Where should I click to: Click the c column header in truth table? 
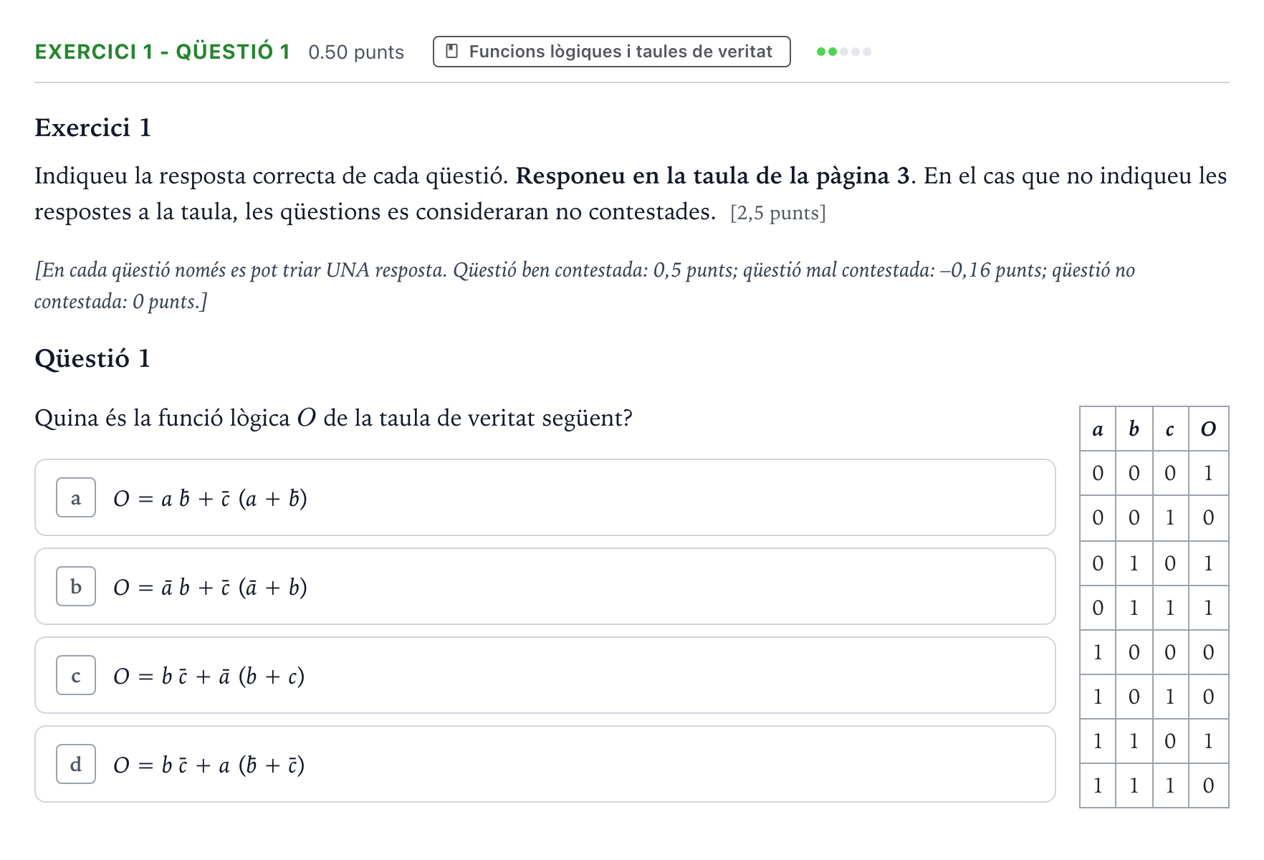pos(1171,429)
